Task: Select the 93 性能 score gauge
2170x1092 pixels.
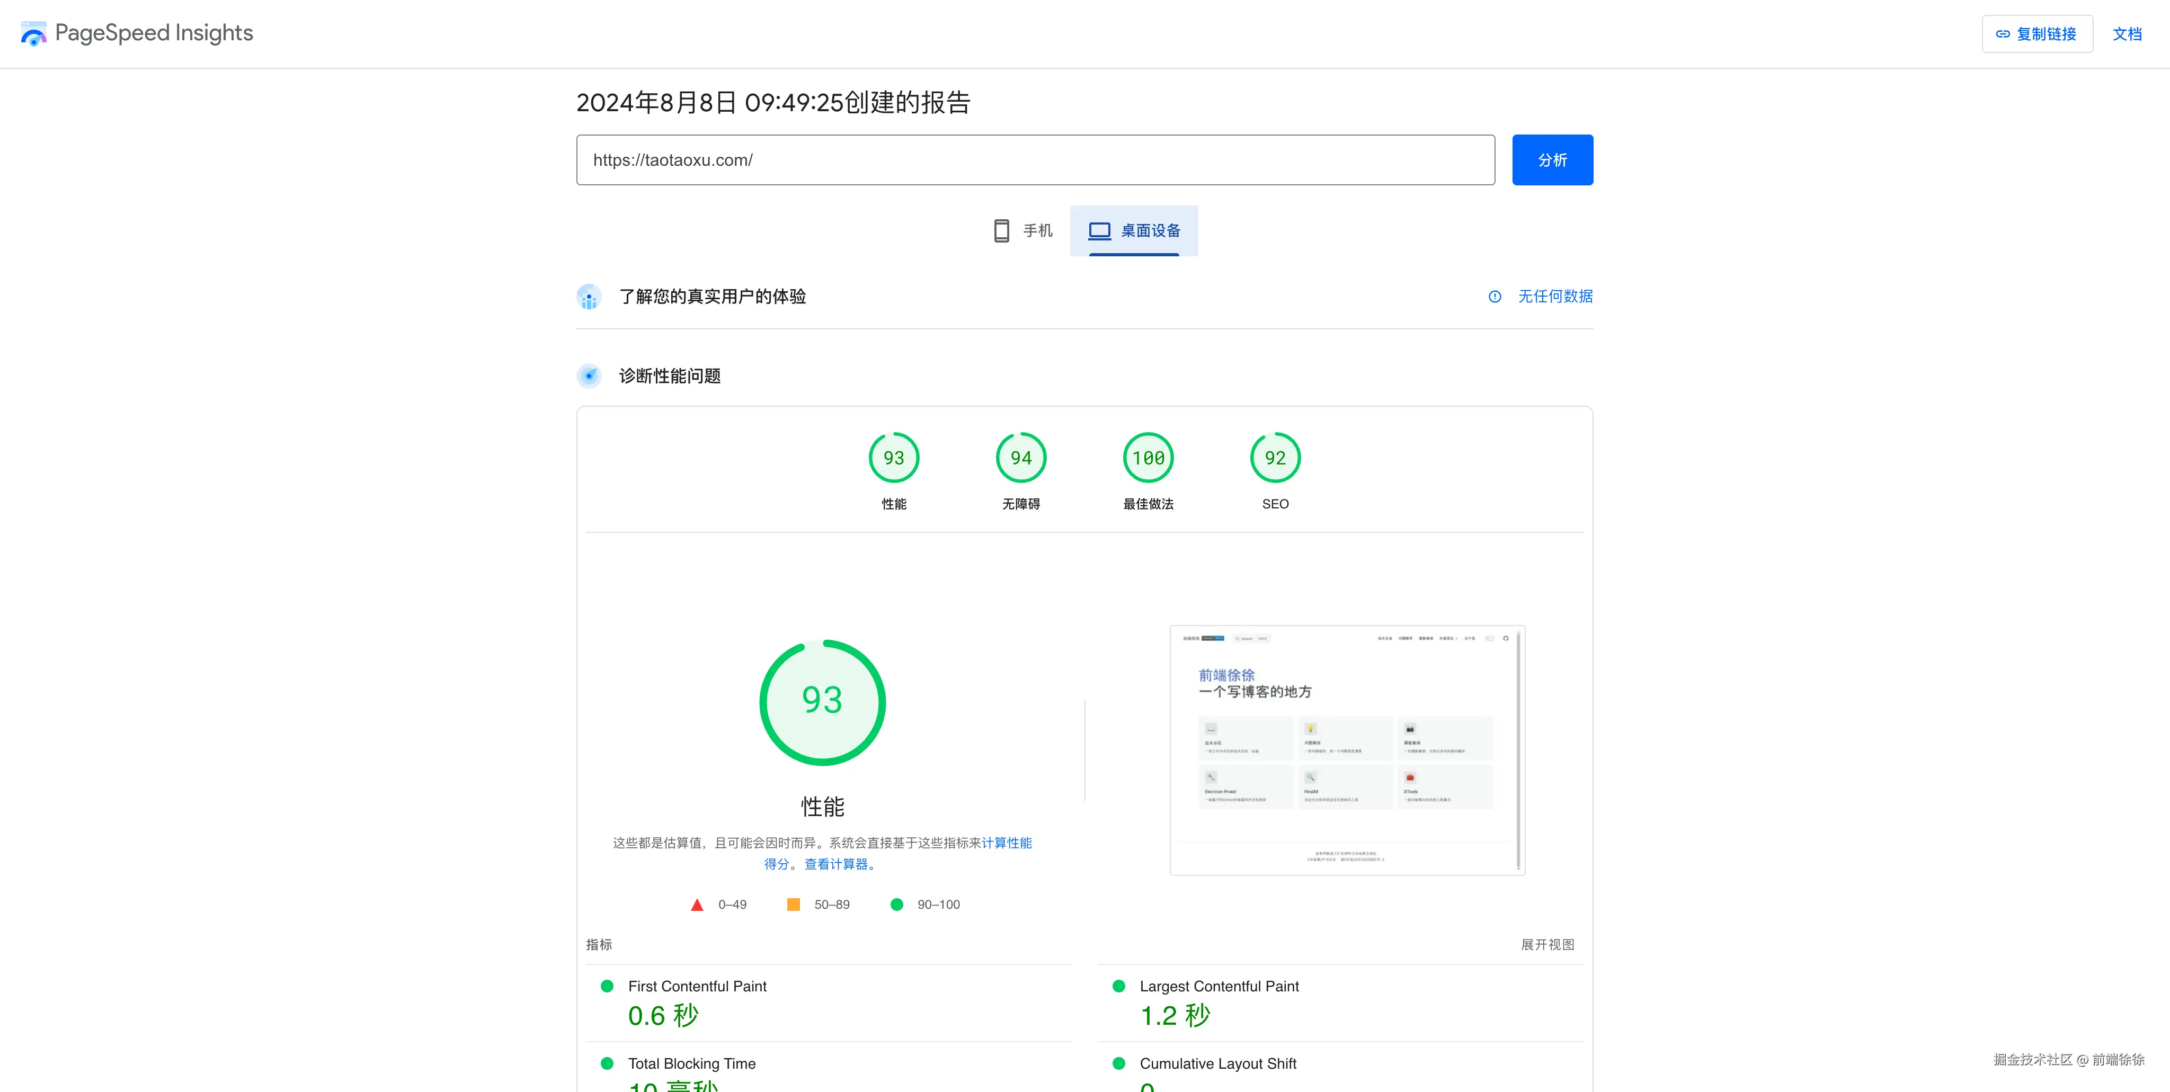Action: (x=893, y=458)
